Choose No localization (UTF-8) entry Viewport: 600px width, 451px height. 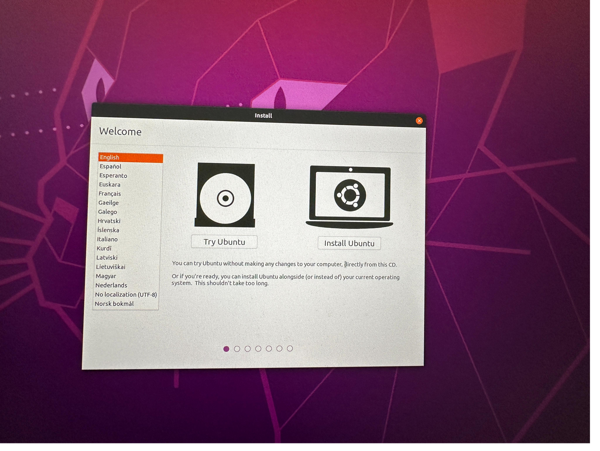pos(126,295)
